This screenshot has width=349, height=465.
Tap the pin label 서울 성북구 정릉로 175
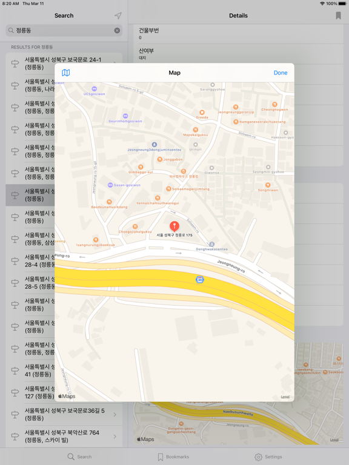pos(174,235)
